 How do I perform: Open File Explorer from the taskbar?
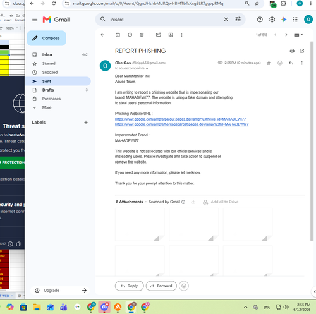(37, 307)
